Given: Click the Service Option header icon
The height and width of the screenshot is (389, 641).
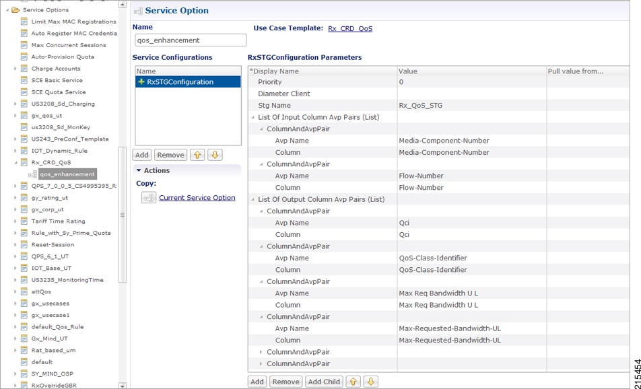Looking at the screenshot, I should (x=138, y=11).
